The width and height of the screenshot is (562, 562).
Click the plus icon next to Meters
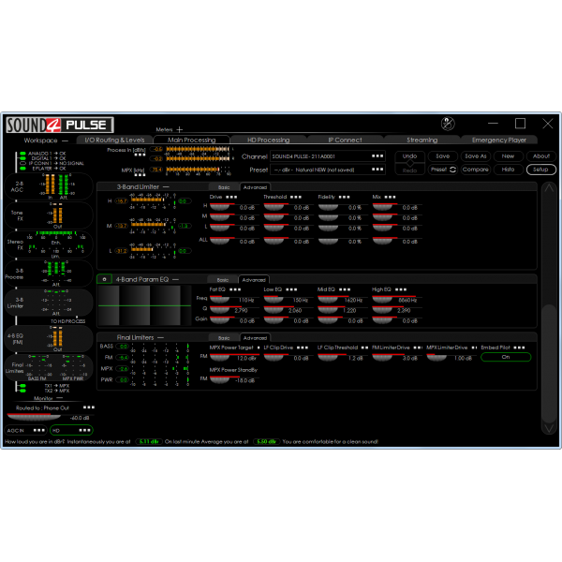(x=180, y=129)
